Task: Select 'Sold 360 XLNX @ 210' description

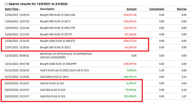Action: (x=53, y=90)
